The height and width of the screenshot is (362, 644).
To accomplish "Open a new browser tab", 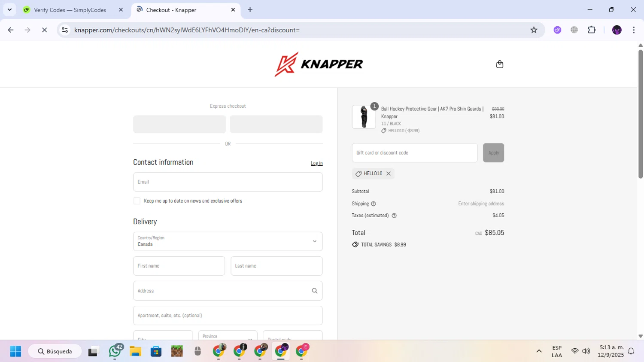I will 250,9.
